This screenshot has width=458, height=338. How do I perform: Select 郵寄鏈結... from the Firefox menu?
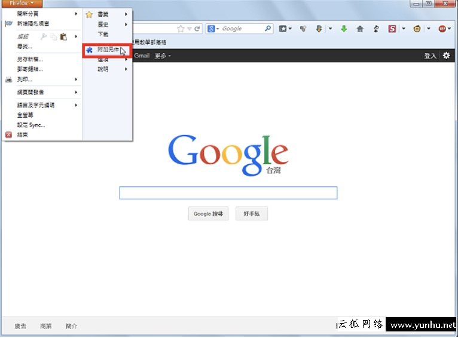click(x=30, y=69)
